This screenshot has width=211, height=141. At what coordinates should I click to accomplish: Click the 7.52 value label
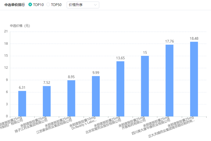pyautogui.click(x=47, y=83)
